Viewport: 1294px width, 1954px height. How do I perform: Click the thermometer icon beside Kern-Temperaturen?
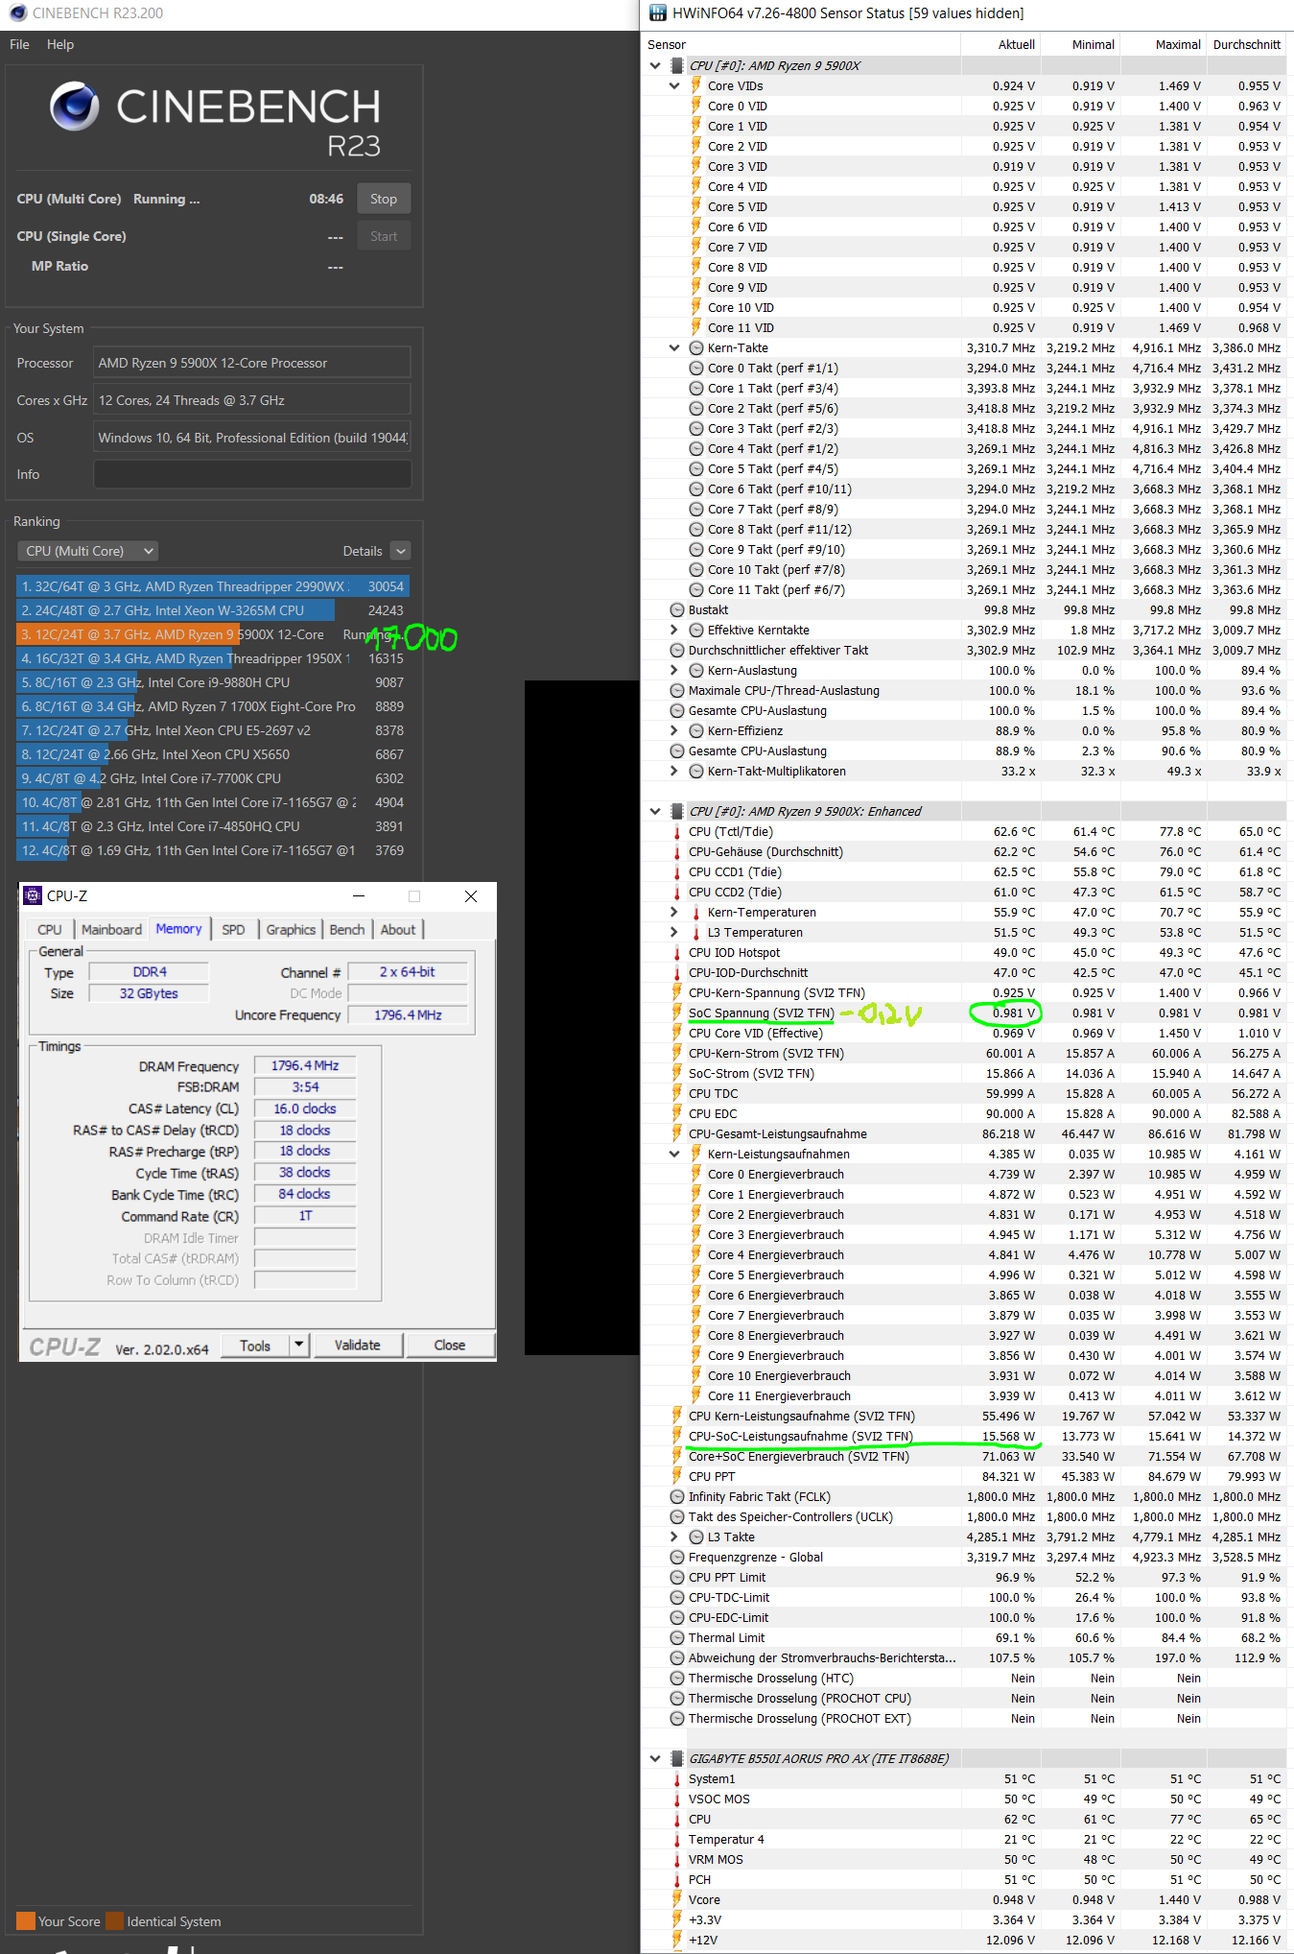(x=696, y=912)
